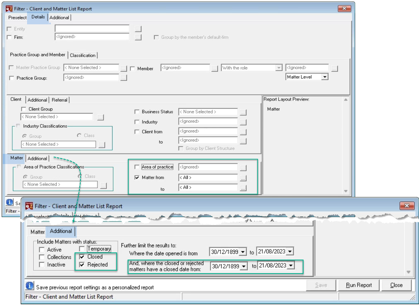
Task: Click browse button for Matter 'to' field
Action: click(x=243, y=188)
